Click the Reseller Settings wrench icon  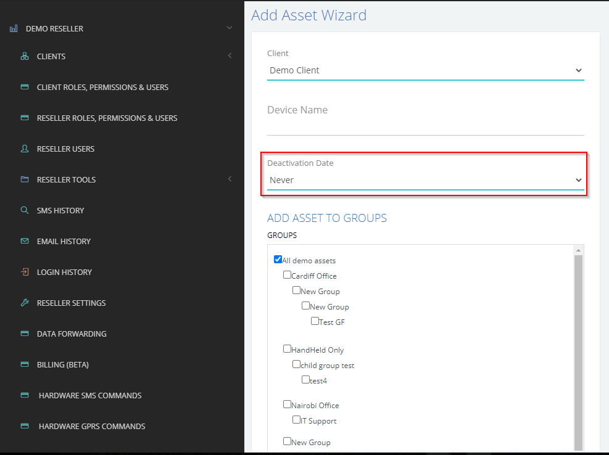(x=25, y=303)
